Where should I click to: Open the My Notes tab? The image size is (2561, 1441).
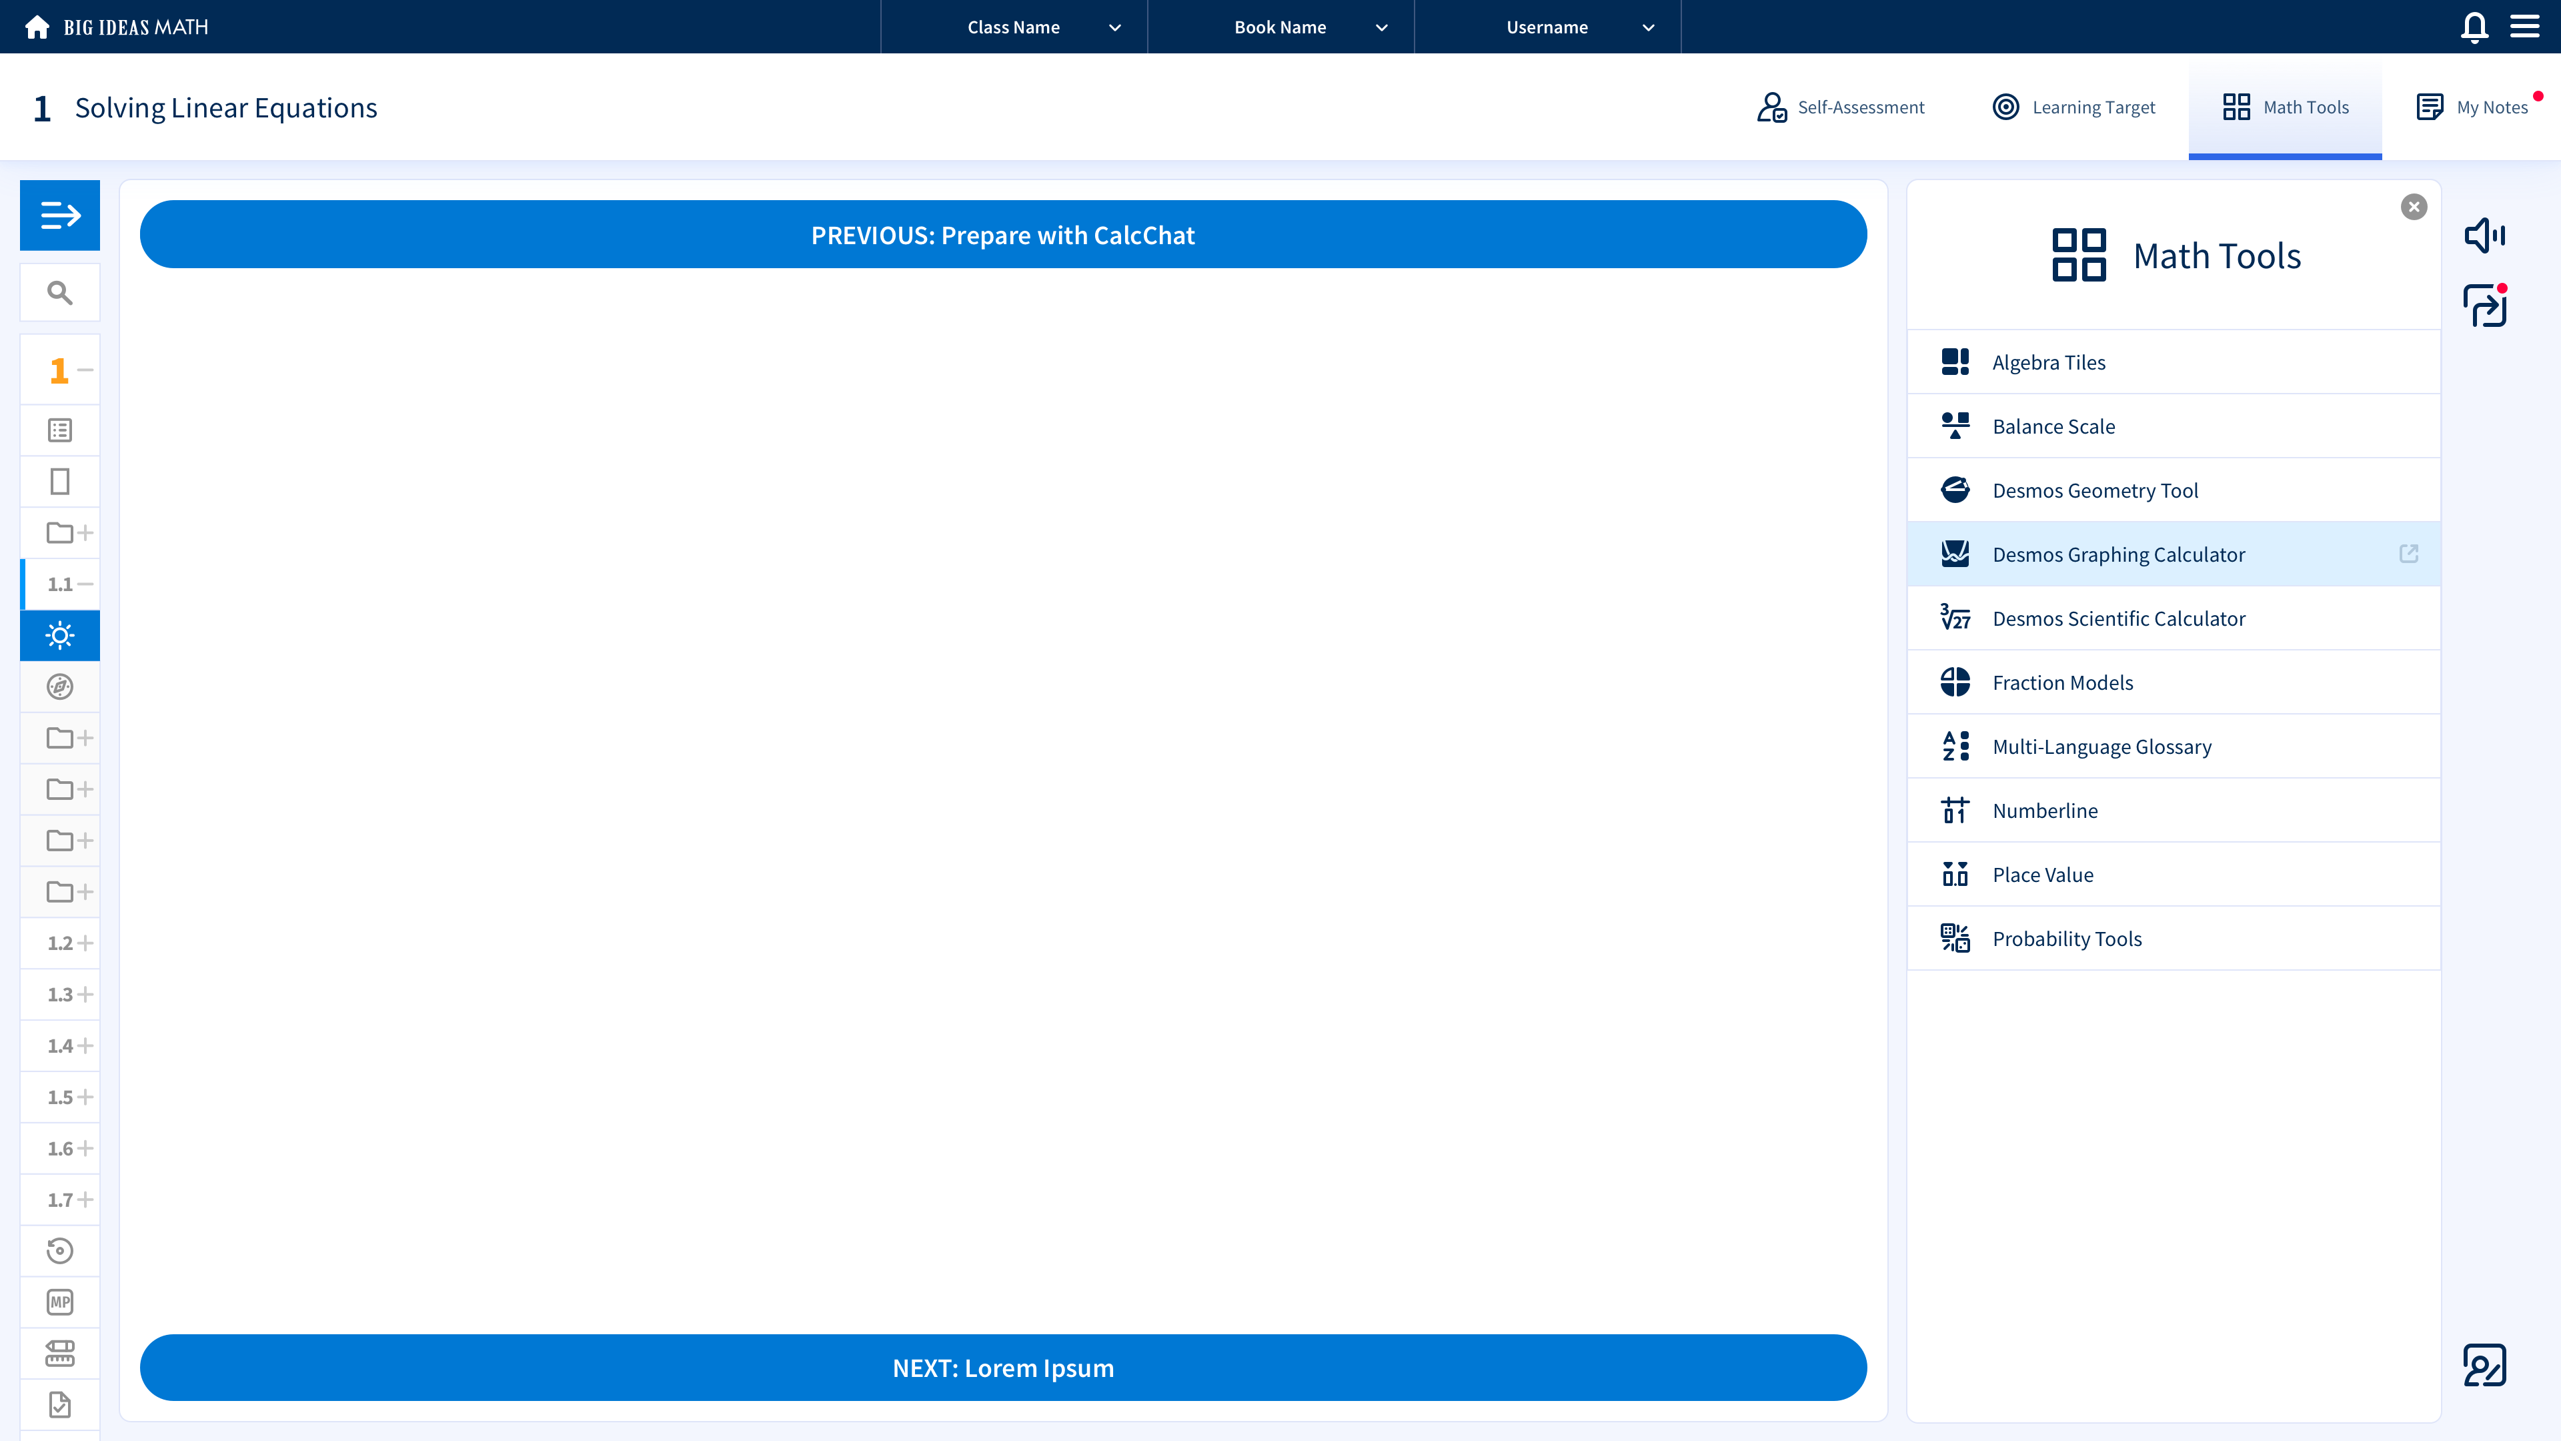2472,107
